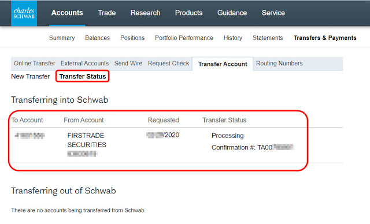Switch to the Online Transfer tab
Screen dimensions: 370x224
click(x=35, y=64)
